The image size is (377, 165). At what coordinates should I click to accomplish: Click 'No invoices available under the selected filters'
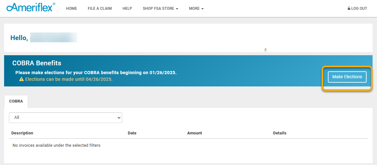(56, 145)
